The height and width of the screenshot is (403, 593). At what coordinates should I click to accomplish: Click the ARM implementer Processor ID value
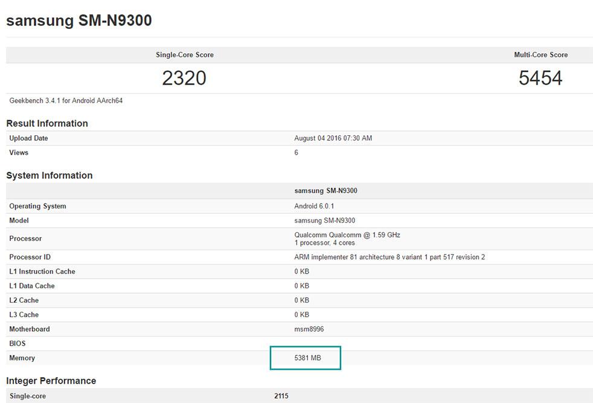coord(389,257)
